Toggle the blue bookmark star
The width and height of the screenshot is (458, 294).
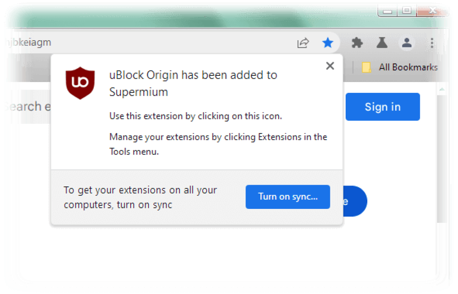[x=328, y=43]
